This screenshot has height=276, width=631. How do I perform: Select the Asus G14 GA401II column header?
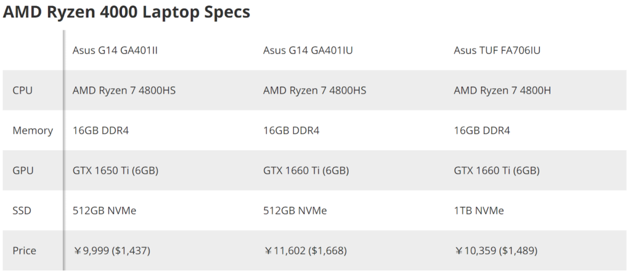pyautogui.click(x=115, y=50)
